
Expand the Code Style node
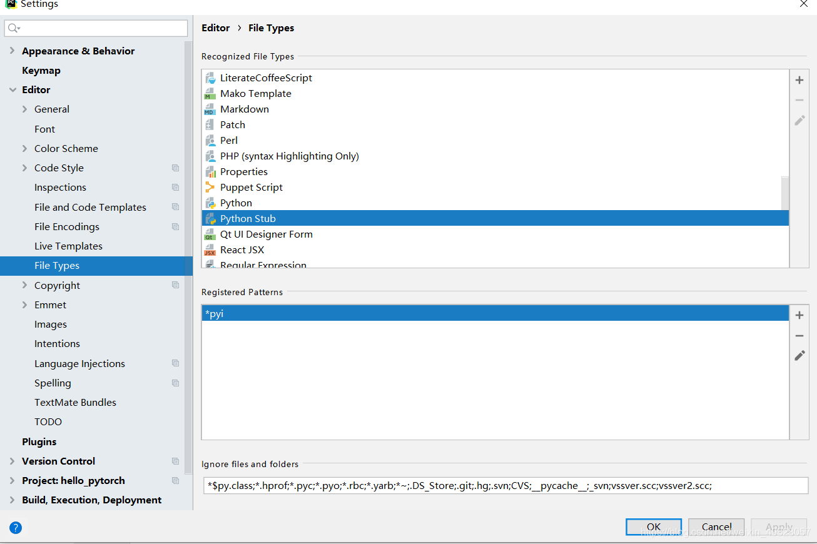pos(25,168)
